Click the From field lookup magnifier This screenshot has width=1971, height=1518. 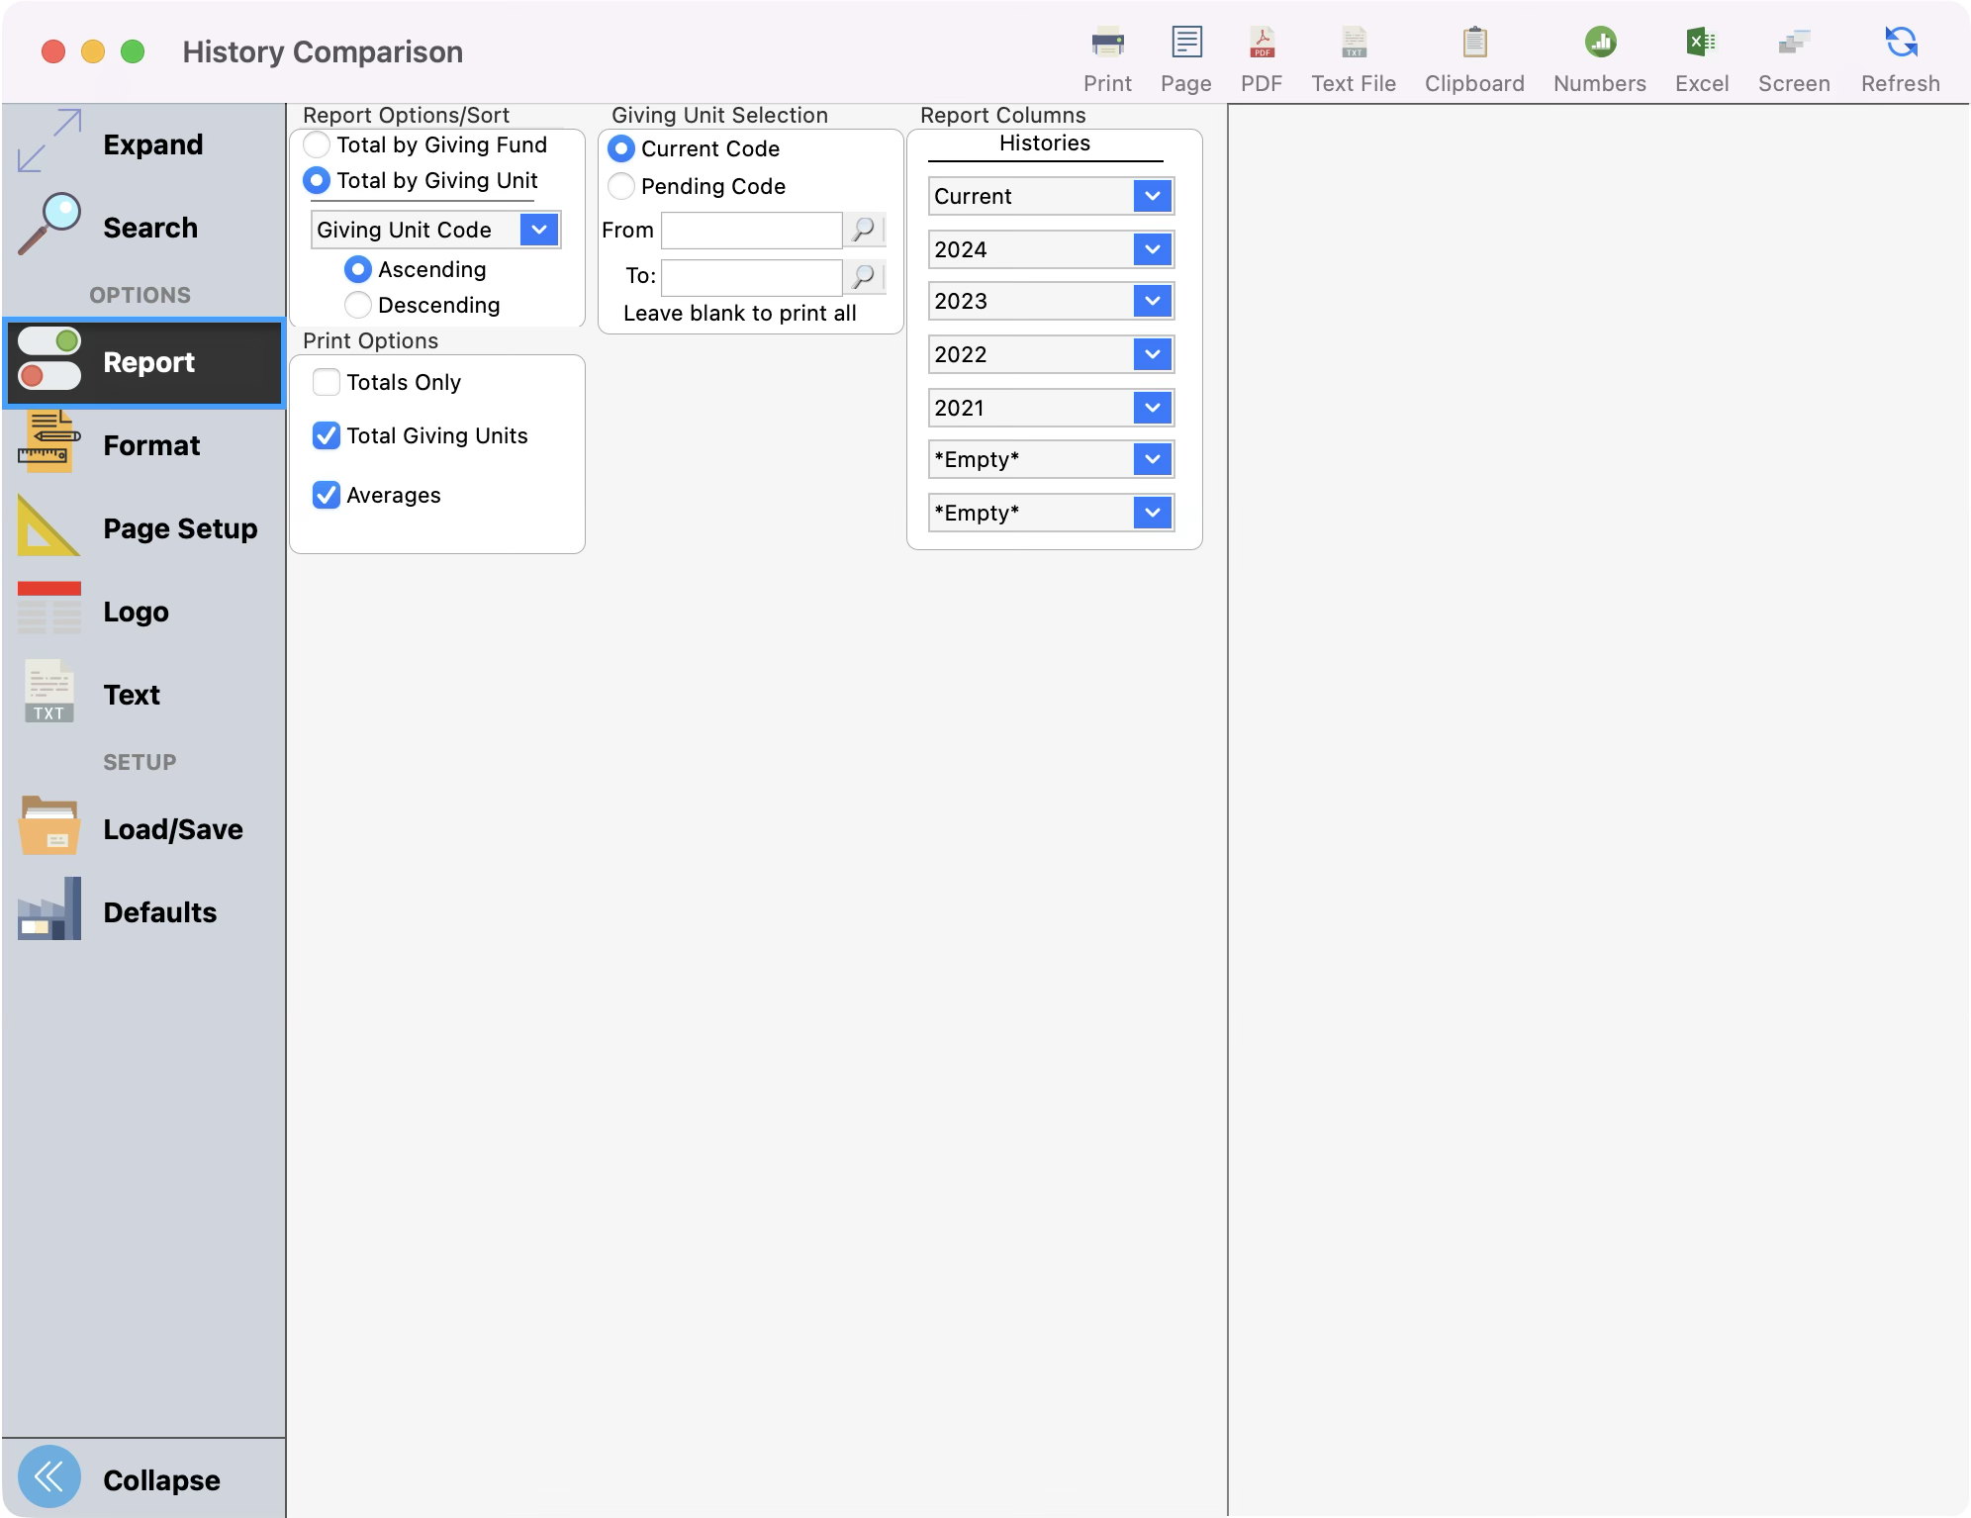(x=864, y=230)
